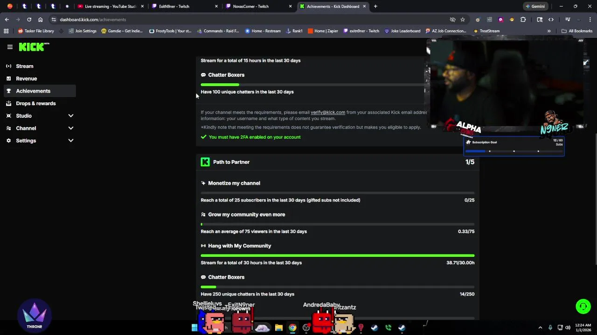Click the Chrome taskbar icon
The image size is (597, 335).
pos(292,328)
